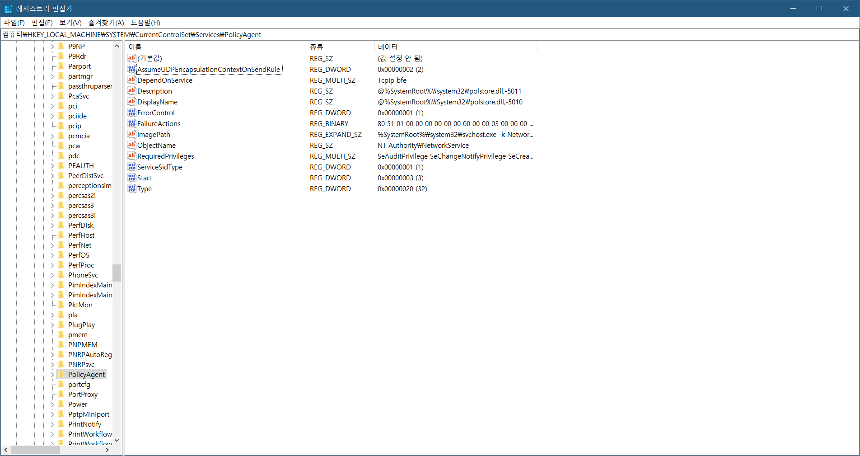Click the DWORD icon next to Start value
860x456 pixels.
(131, 178)
